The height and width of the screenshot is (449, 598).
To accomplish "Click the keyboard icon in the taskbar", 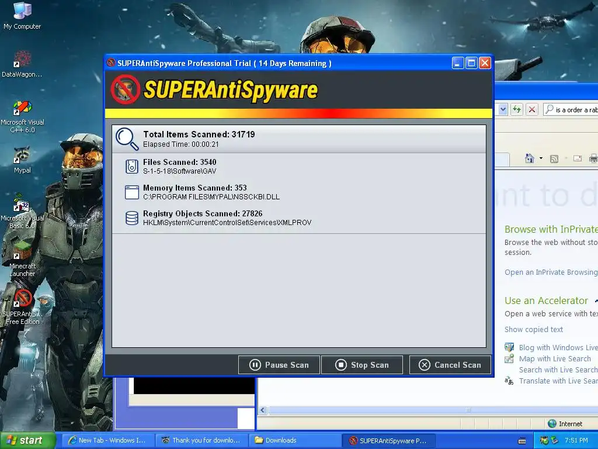I will (522, 441).
